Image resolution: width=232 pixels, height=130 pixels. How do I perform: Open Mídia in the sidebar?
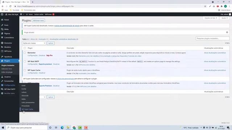pos(7,29)
